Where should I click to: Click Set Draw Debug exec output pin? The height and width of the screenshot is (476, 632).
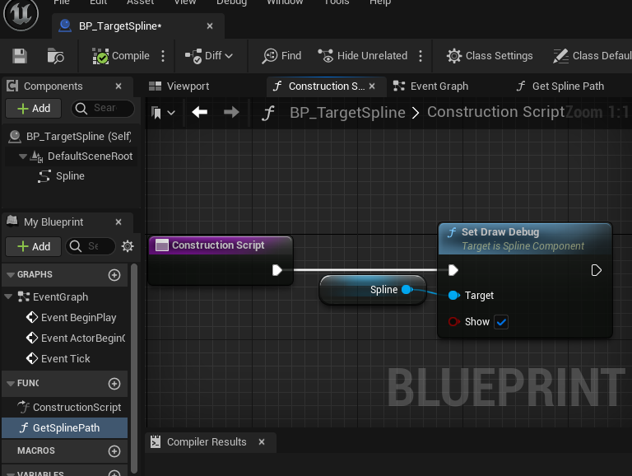click(x=596, y=270)
